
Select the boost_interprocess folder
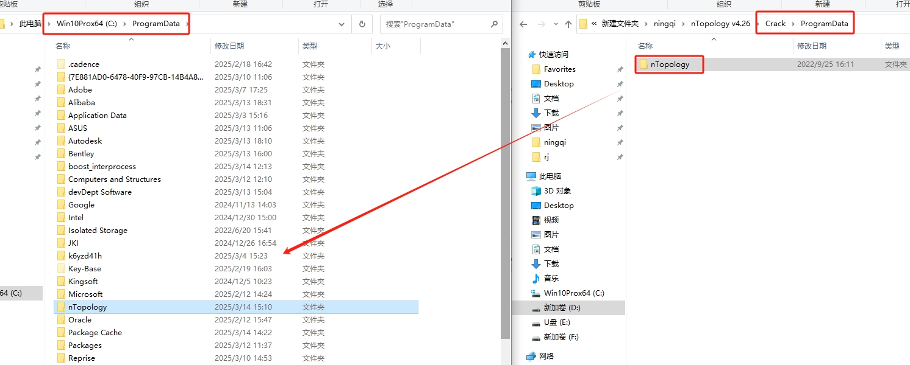click(x=102, y=166)
